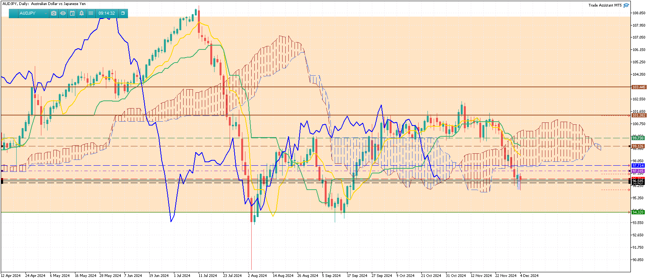Viewport: 649px width, 280px height.
Task: Select the 103.445 brown price level label
Action: click(639, 87)
